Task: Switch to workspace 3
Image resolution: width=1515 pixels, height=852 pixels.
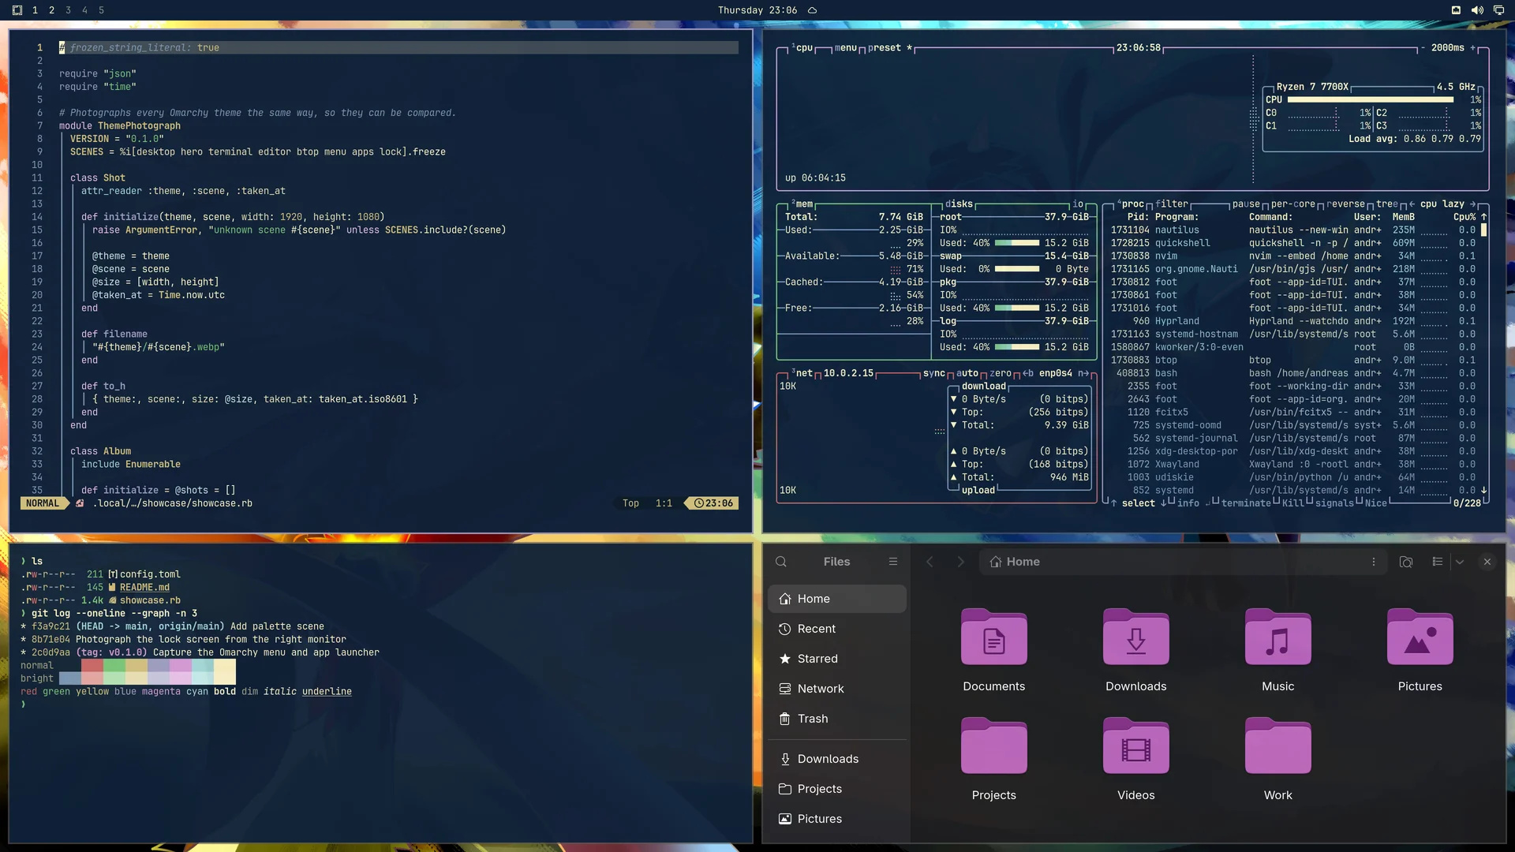Action: point(68,10)
